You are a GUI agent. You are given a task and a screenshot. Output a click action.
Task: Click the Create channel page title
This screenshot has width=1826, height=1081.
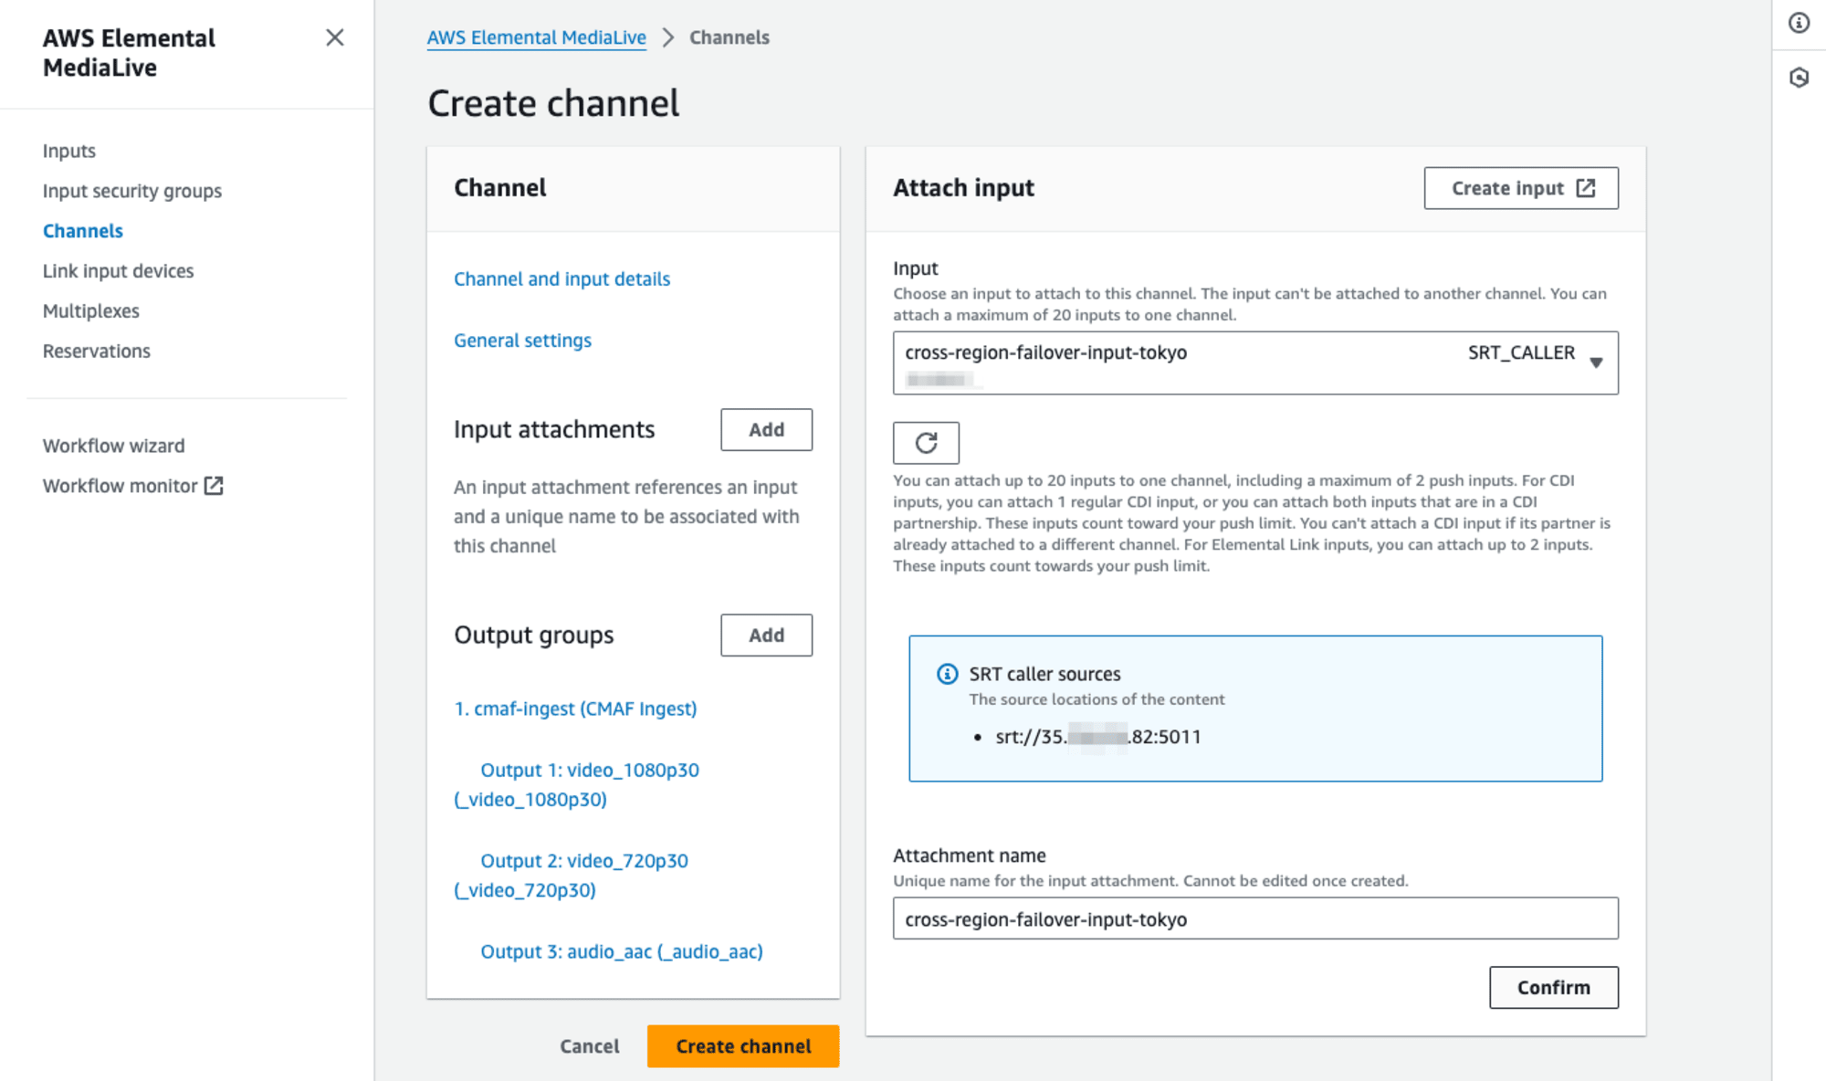pos(554,103)
